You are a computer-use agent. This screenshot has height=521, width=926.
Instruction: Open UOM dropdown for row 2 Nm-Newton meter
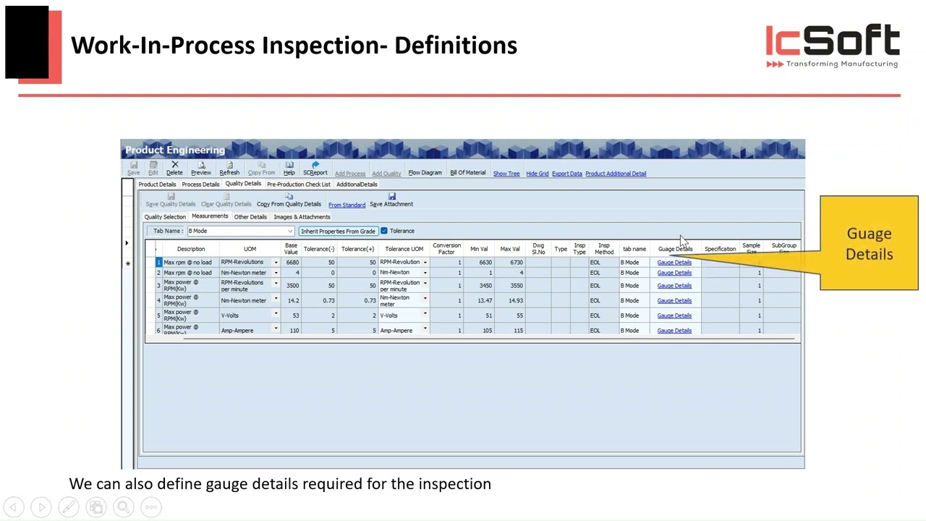coord(276,273)
